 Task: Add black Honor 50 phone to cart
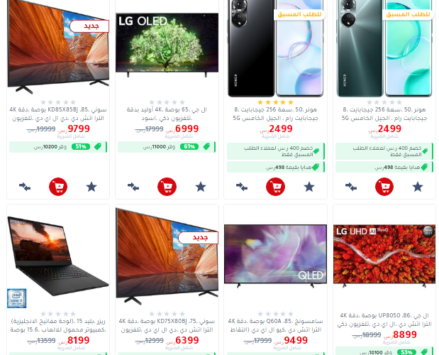(275, 187)
